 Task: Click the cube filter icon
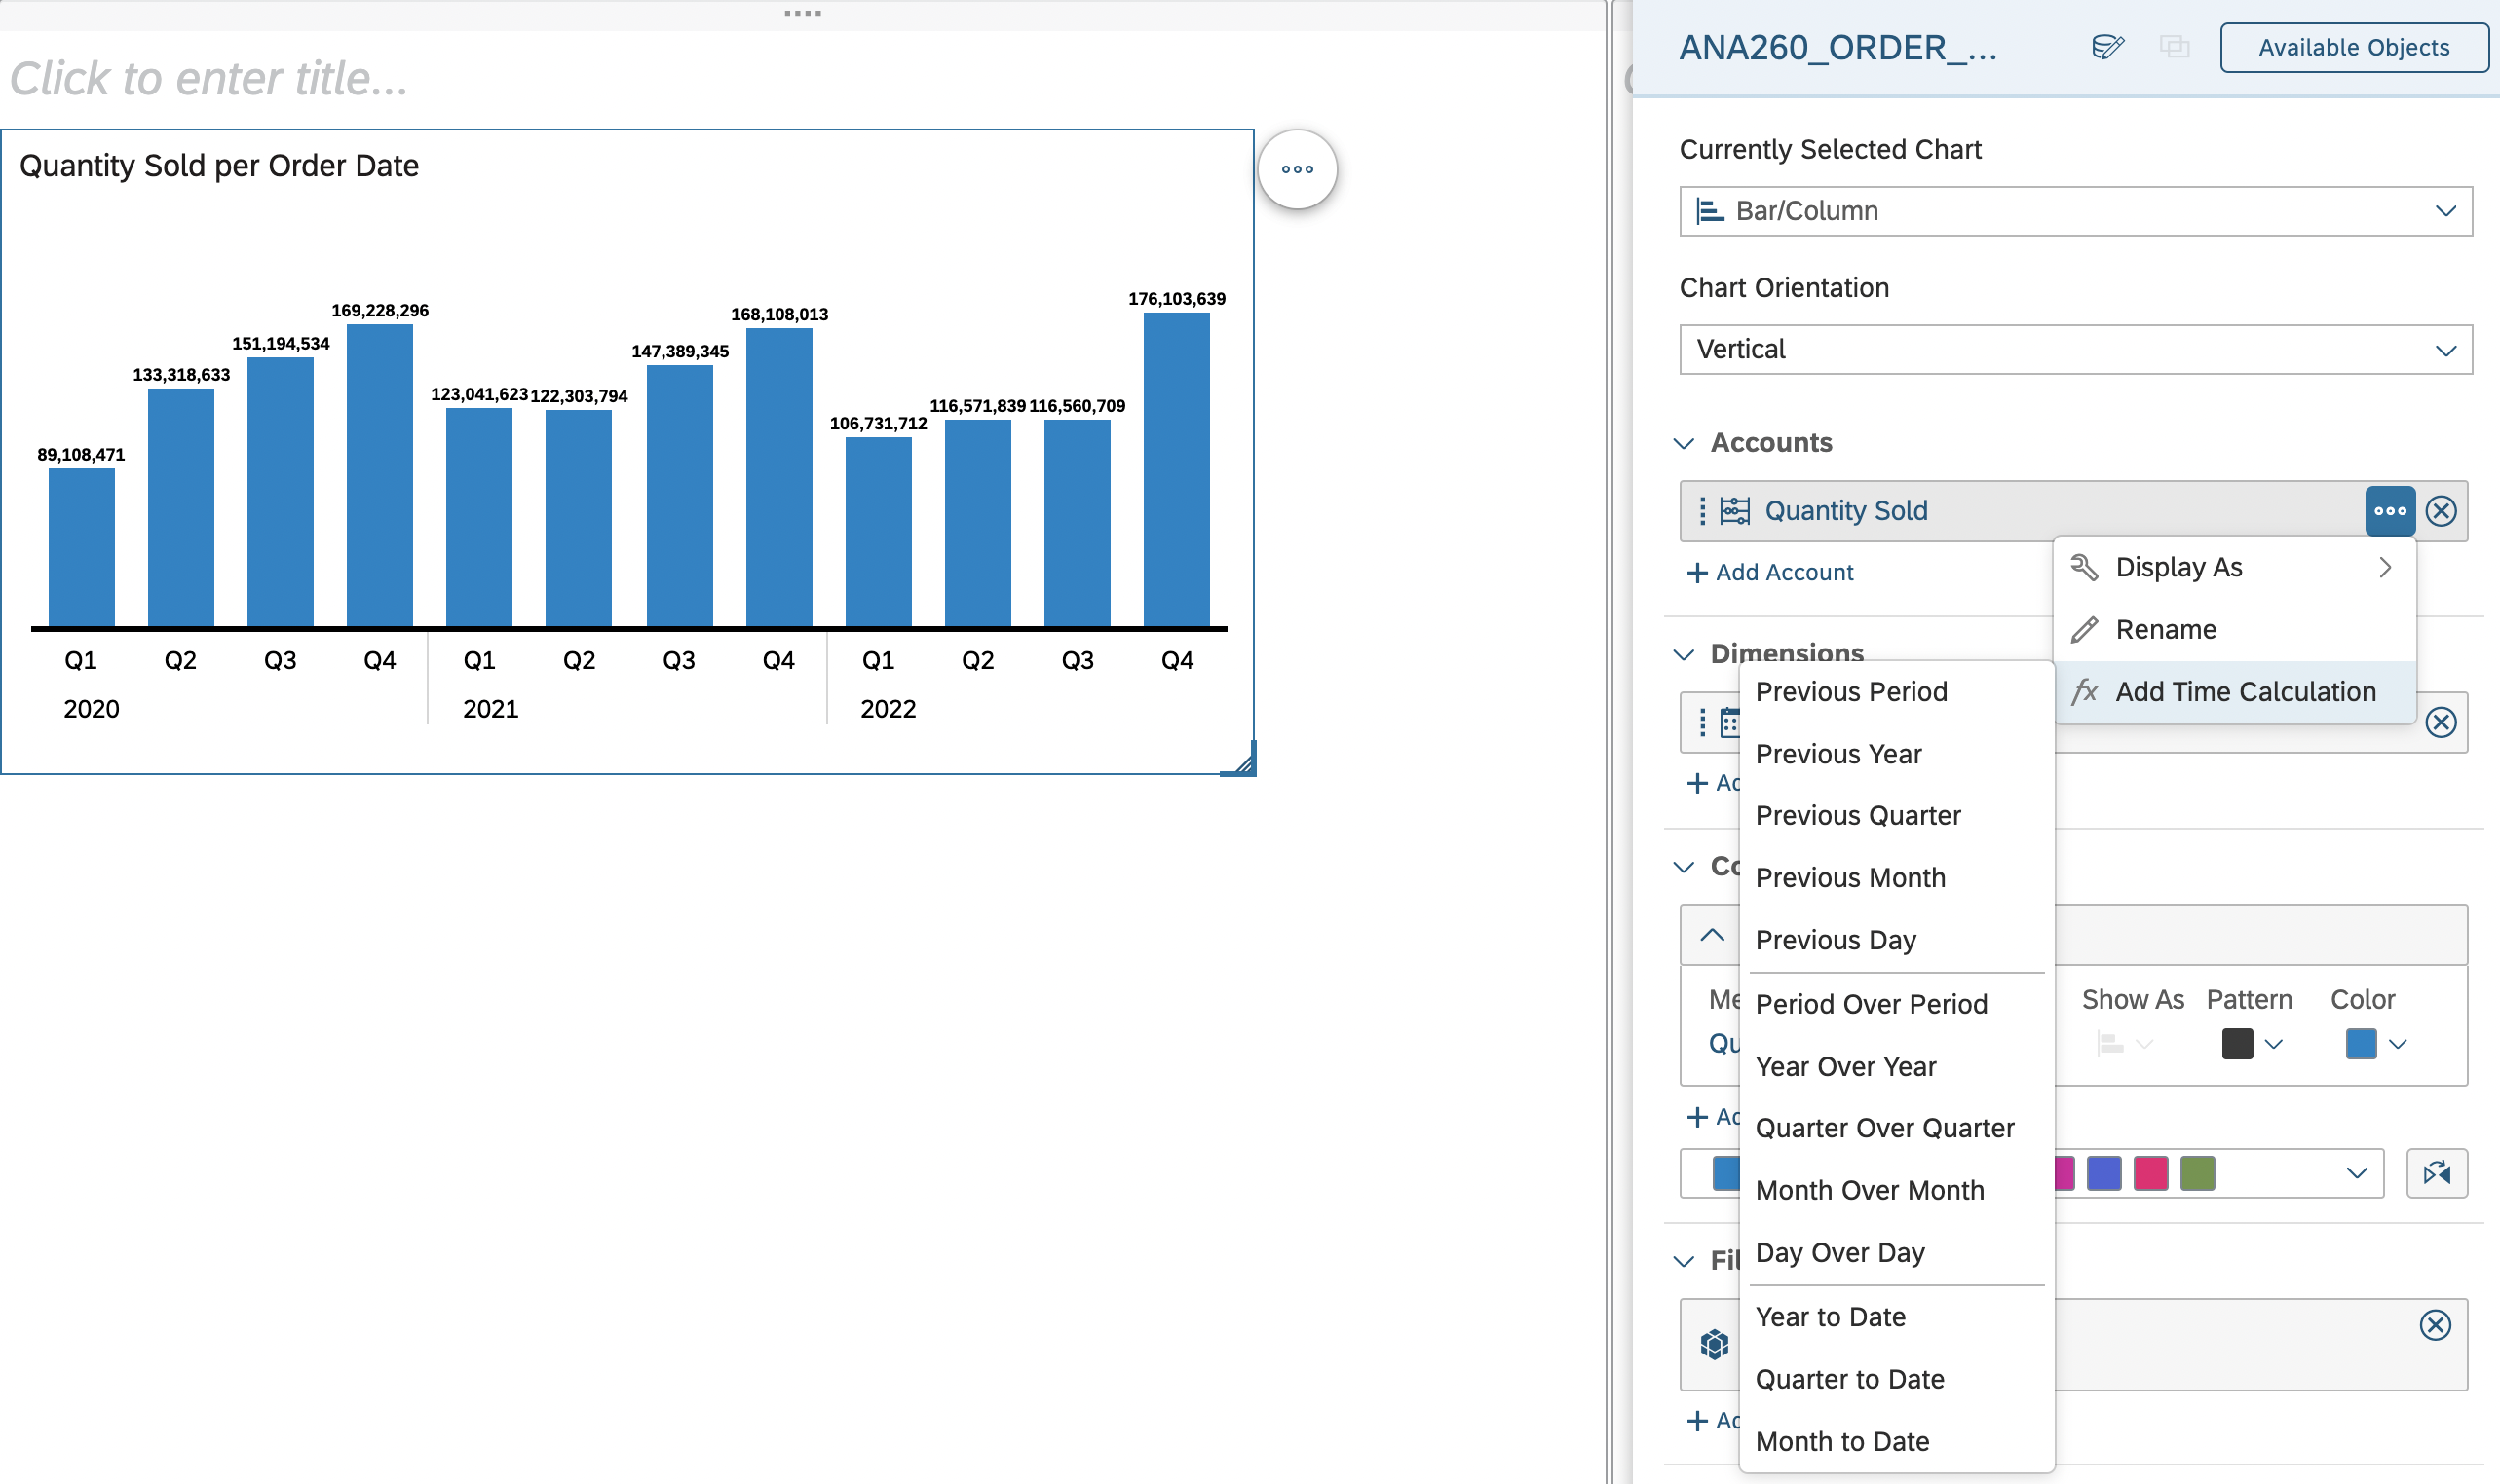pyautogui.click(x=1714, y=1344)
